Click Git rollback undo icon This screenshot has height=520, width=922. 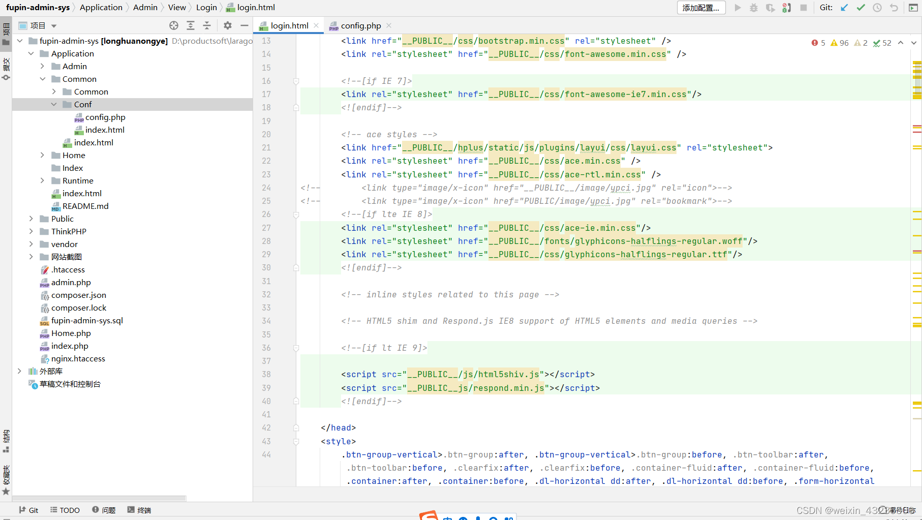tap(894, 8)
